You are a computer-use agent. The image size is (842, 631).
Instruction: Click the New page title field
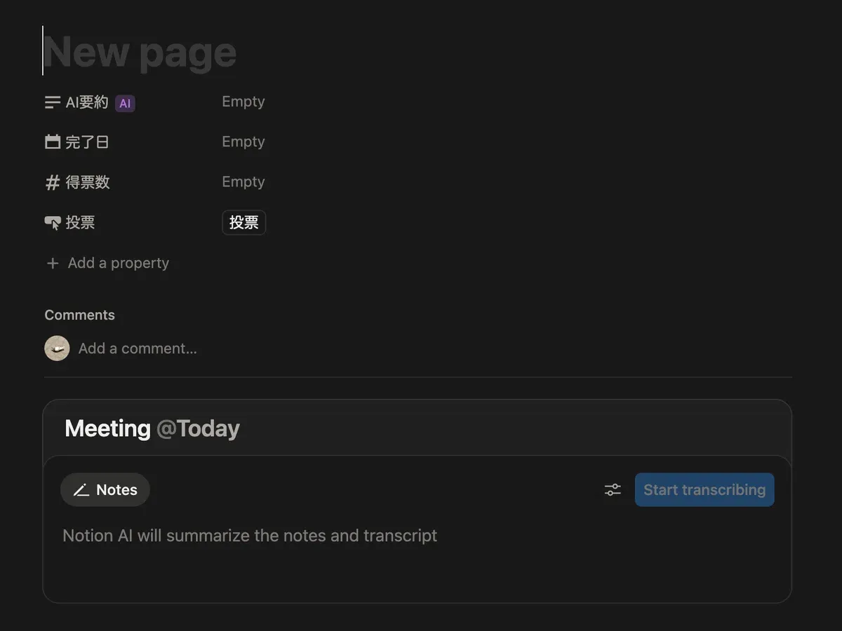(140, 52)
